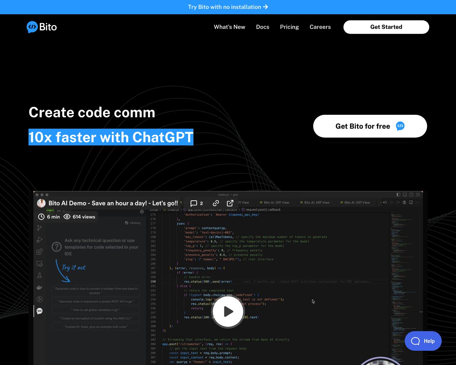The image size is (456, 365).
Task: Click the presenter avatar on the video
Action: coord(41,203)
